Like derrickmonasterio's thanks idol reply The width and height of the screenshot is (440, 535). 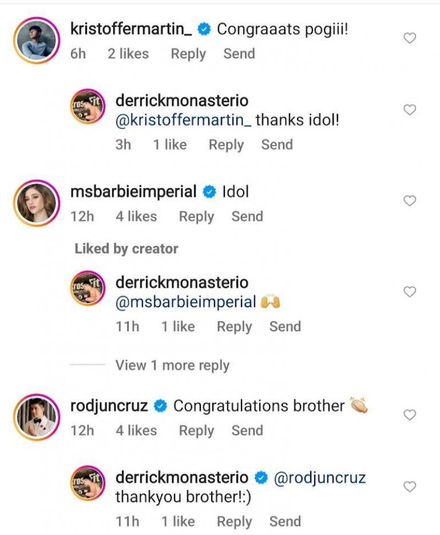click(x=410, y=110)
